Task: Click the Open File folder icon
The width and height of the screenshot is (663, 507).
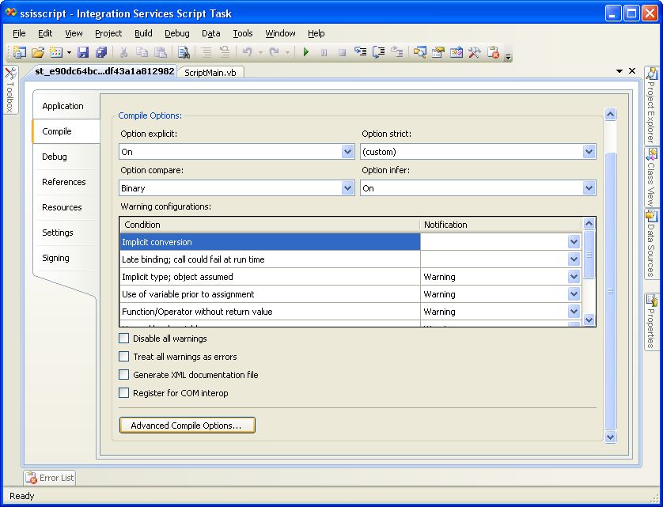Action: pos(37,53)
